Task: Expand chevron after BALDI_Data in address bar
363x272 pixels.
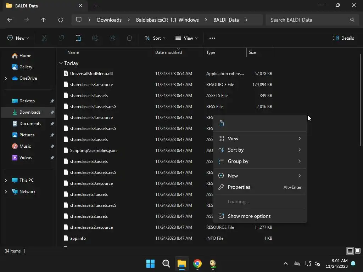Action: tap(246, 20)
